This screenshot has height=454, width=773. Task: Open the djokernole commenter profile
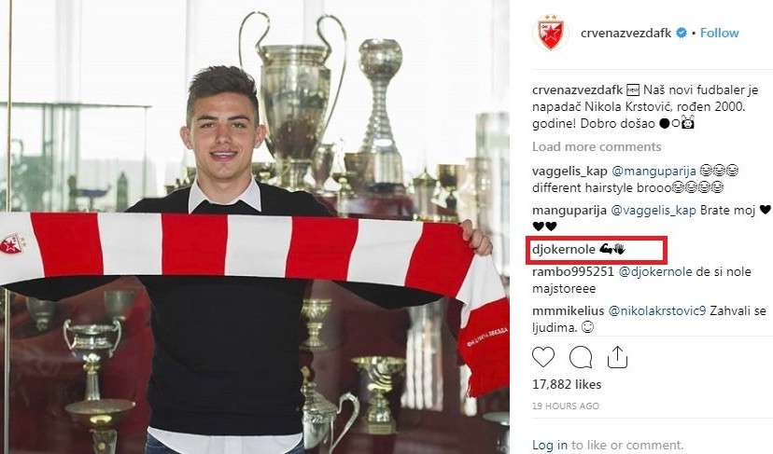click(x=564, y=249)
